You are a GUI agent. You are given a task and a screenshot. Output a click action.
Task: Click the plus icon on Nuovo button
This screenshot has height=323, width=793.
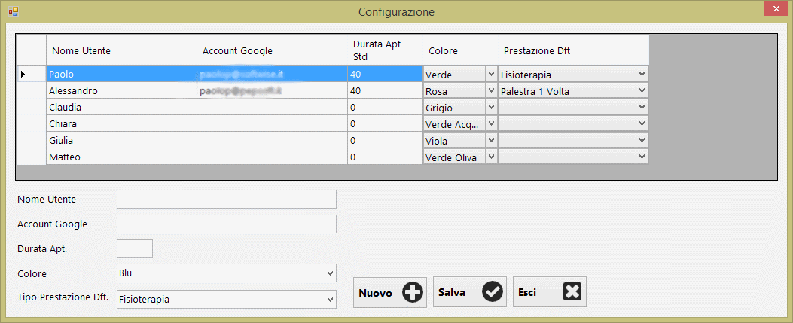click(x=412, y=293)
